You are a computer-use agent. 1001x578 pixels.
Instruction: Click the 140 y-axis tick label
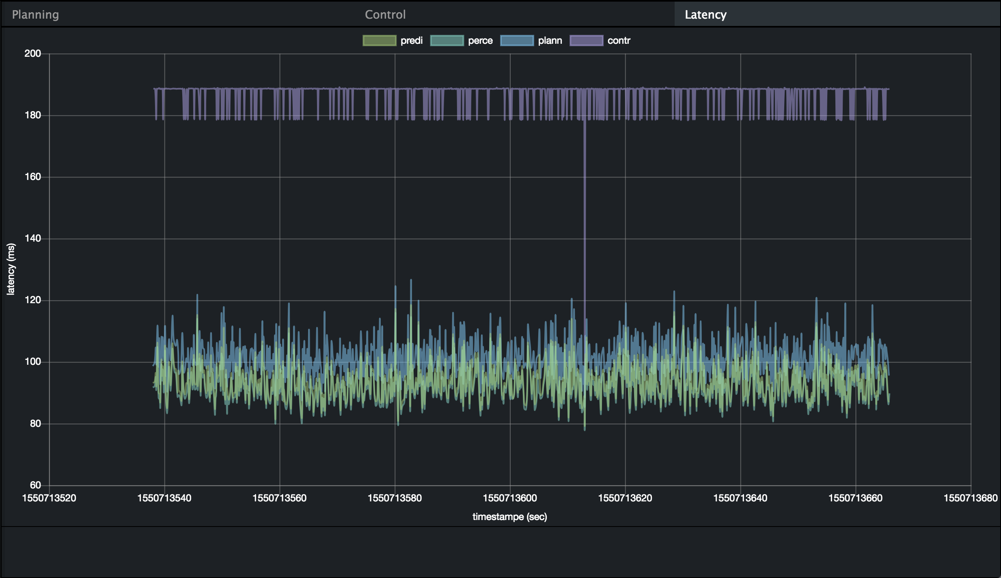[x=33, y=238]
